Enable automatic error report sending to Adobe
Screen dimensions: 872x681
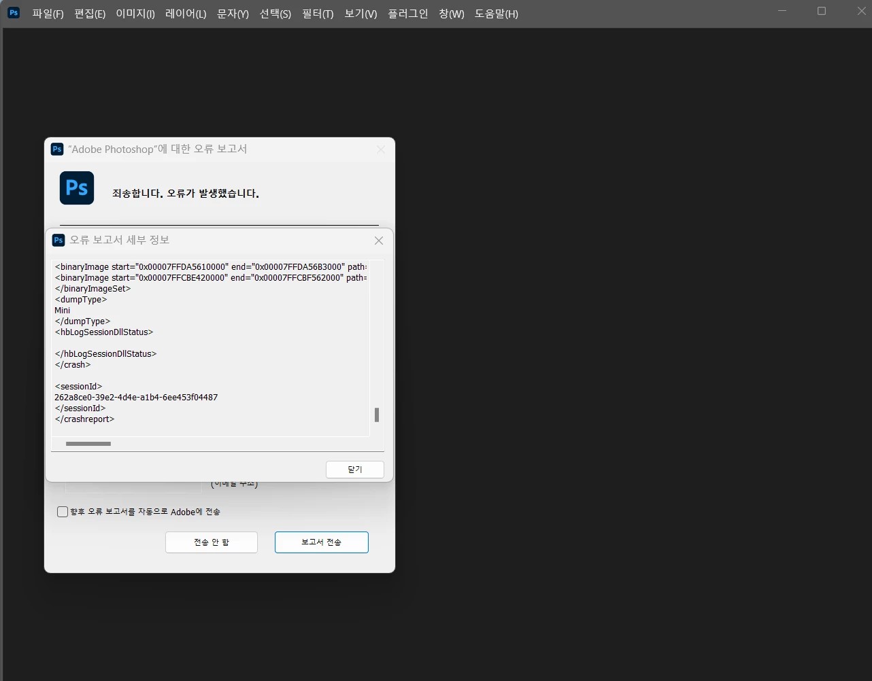coord(63,512)
